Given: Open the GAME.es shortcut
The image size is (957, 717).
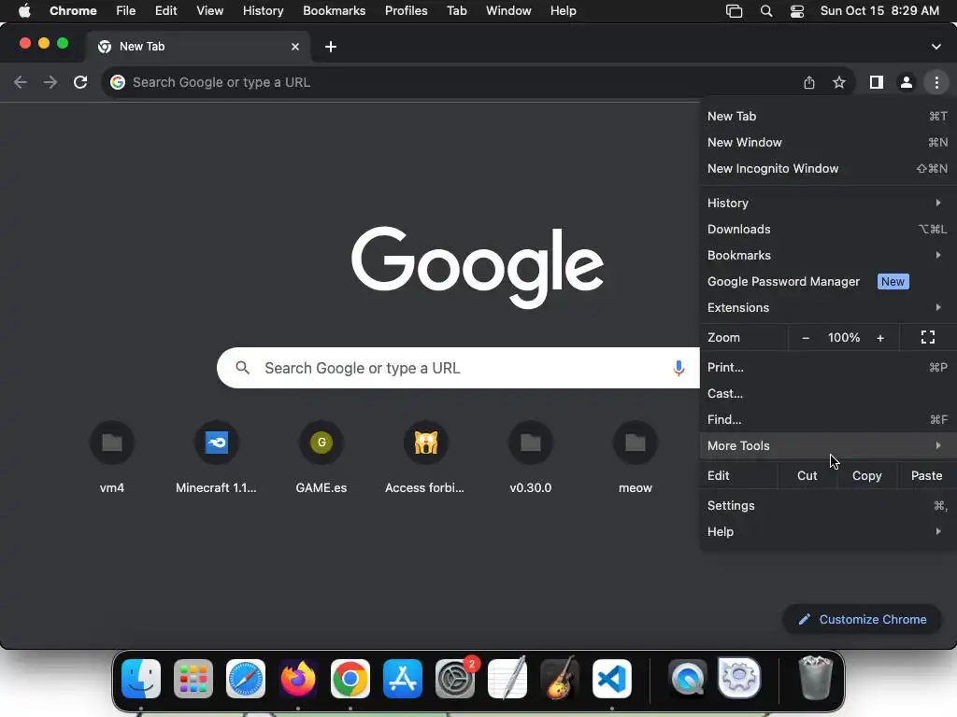Looking at the screenshot, I should [x=321, y=457].
